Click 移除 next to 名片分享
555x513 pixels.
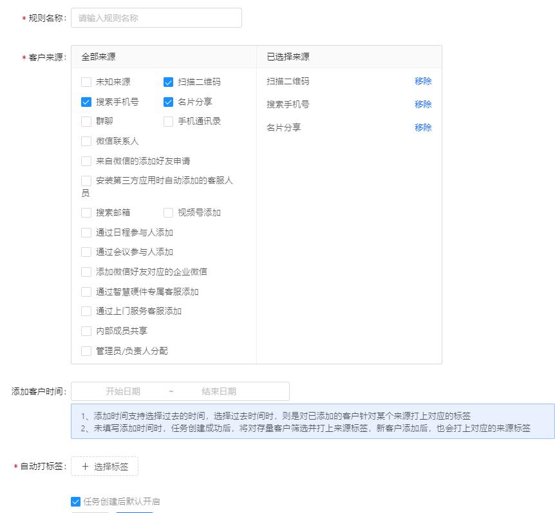pos(424,127)
